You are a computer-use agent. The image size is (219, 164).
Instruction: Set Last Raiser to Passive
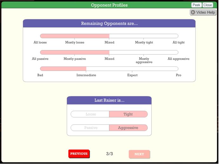coord(90,128)
